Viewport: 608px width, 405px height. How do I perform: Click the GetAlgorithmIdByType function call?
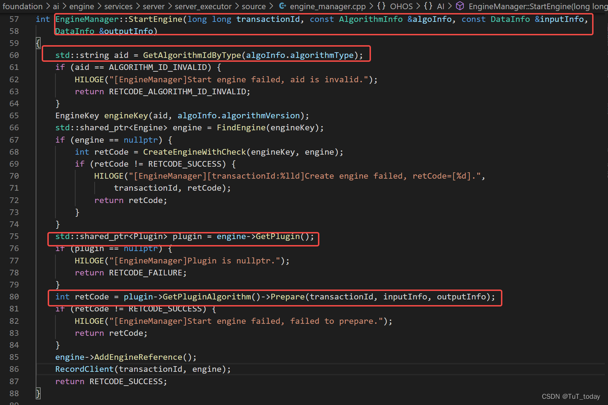click(192, 55)
